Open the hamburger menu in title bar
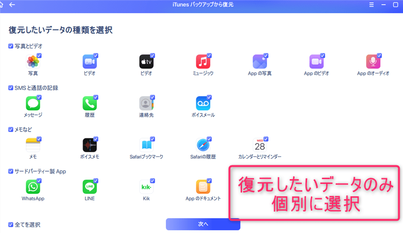 [371, 5]
